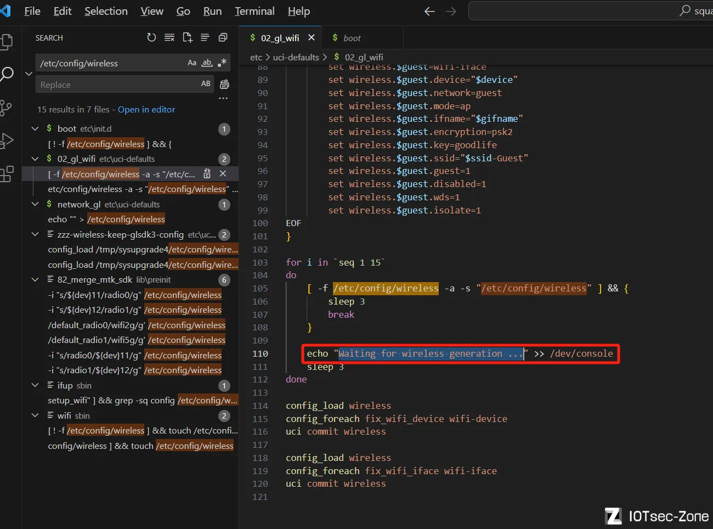
Task: Click the command center search bar
Action: [591, 11]
